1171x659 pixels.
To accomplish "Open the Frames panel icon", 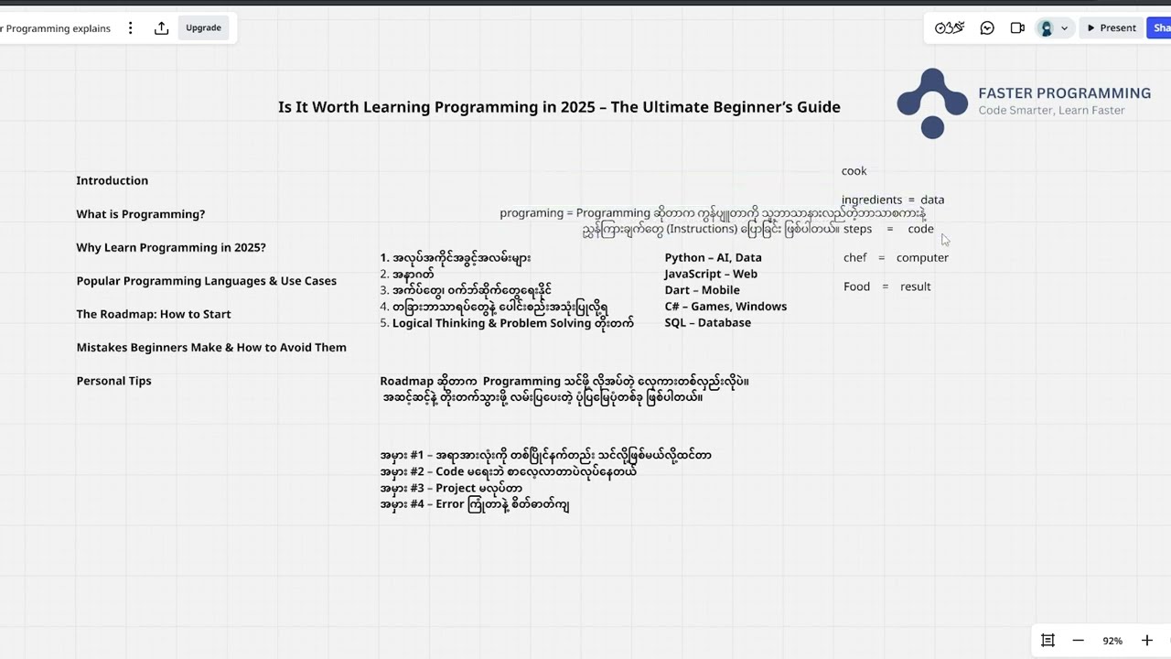I will pos(1048,641).
